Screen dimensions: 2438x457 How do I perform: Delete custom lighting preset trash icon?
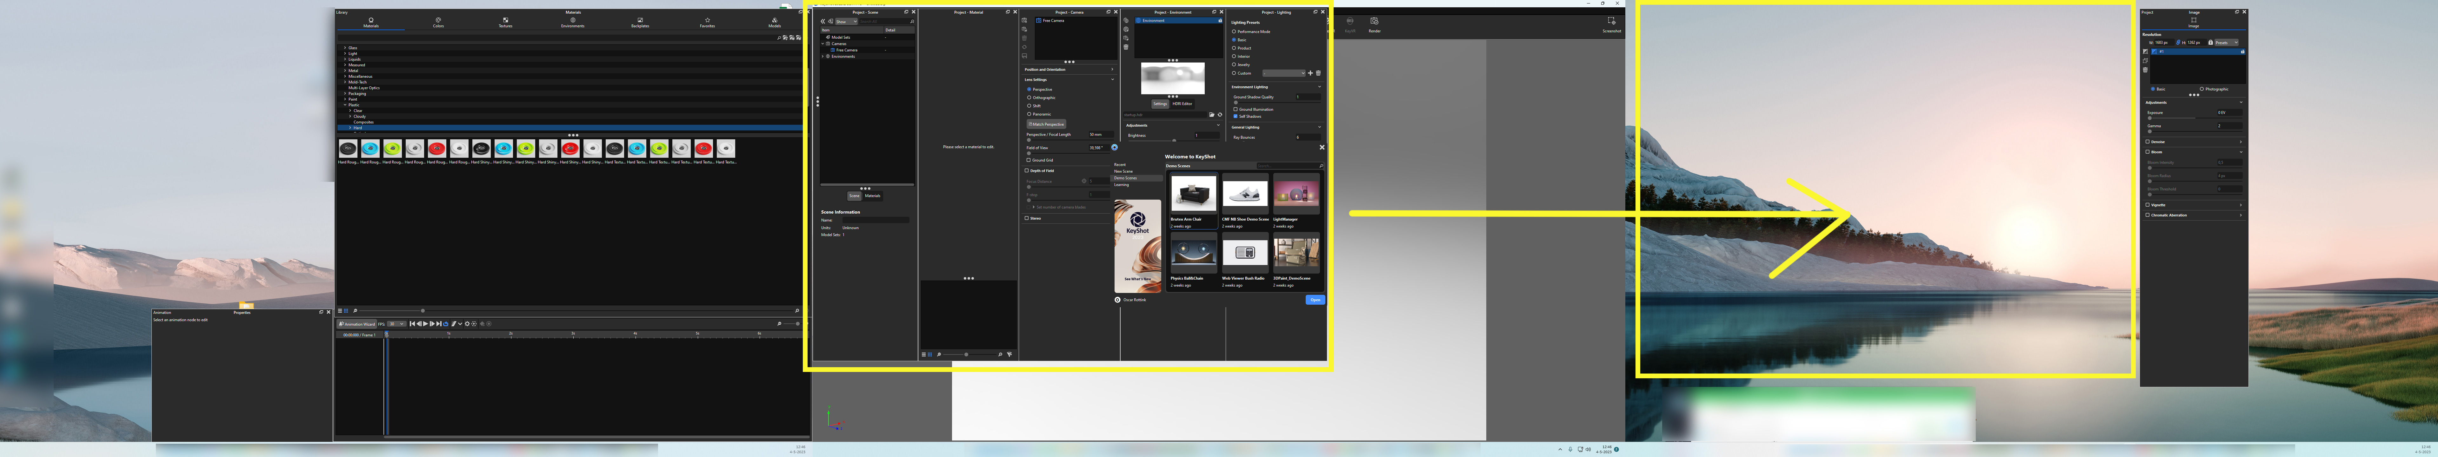(x=1318, y=73)
